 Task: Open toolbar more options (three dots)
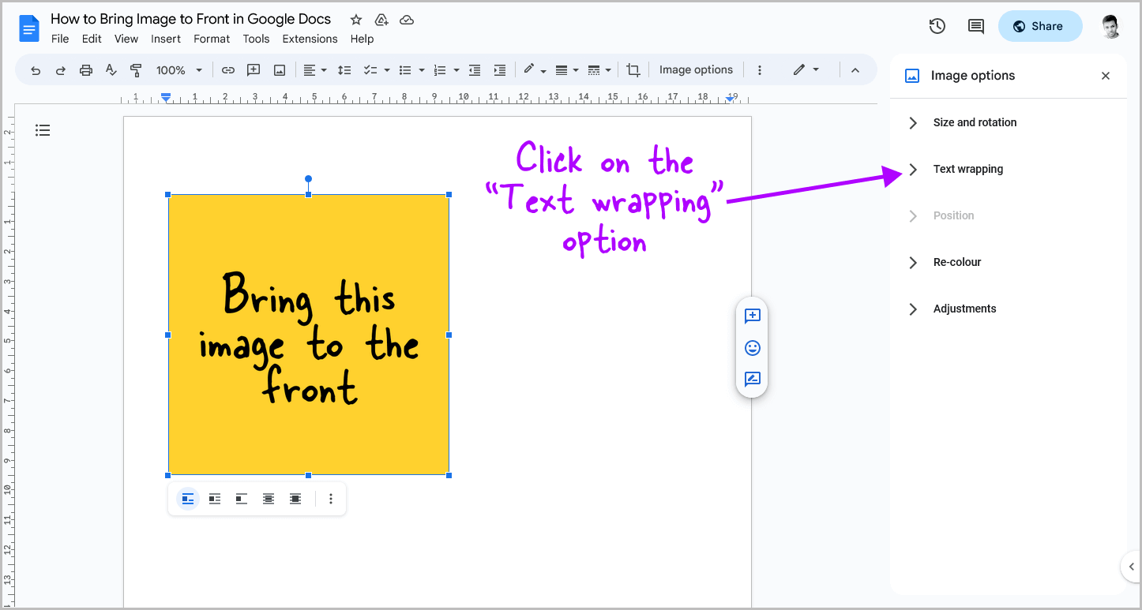(760, 70)
